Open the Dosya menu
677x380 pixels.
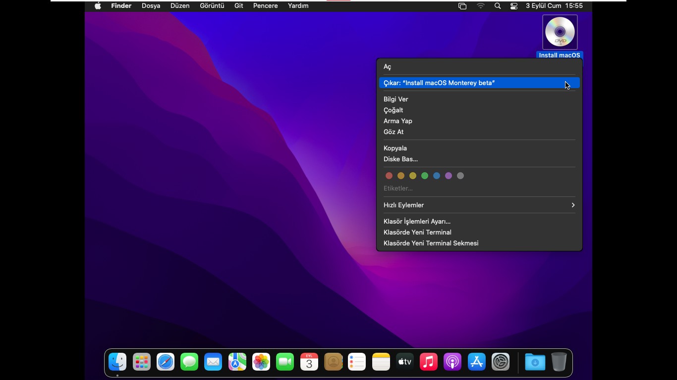pos(151,6)
